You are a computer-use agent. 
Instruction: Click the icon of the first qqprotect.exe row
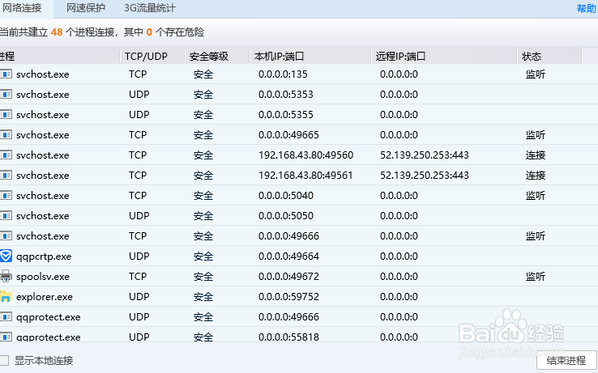[x=6, y=316]
